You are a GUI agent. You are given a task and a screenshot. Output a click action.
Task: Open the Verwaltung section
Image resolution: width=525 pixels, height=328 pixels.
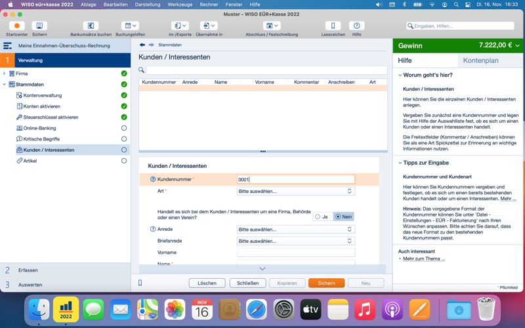tap(65, 60)
